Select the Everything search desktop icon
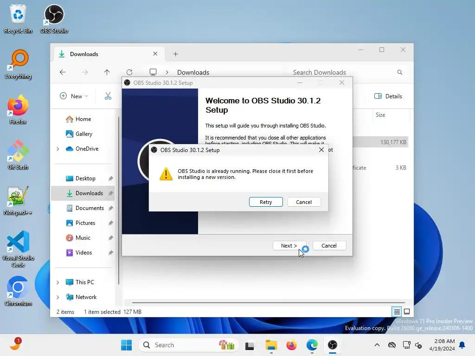475x356 pixels. [18, 64]
